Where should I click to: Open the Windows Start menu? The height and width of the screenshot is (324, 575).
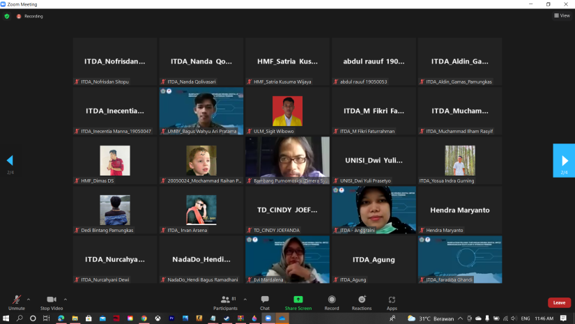click(x=6, y=318)
